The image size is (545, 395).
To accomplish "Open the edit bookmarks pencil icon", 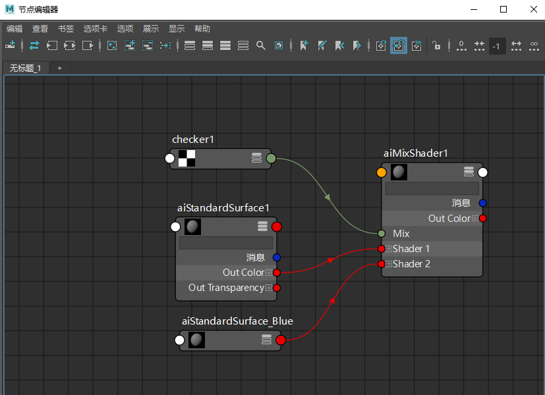I will tap(322, 45).
